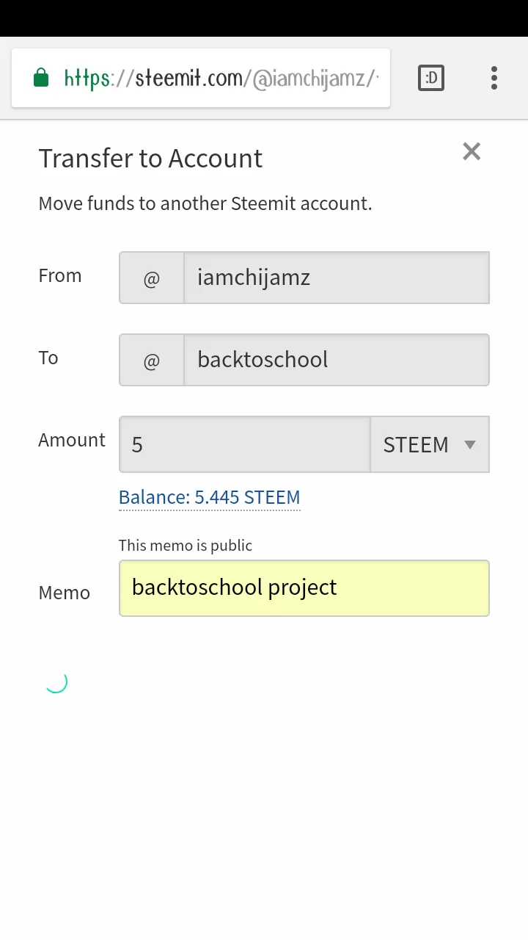The image size is (528, 940).
Task: Click the From label
Action: coord(60,275)
